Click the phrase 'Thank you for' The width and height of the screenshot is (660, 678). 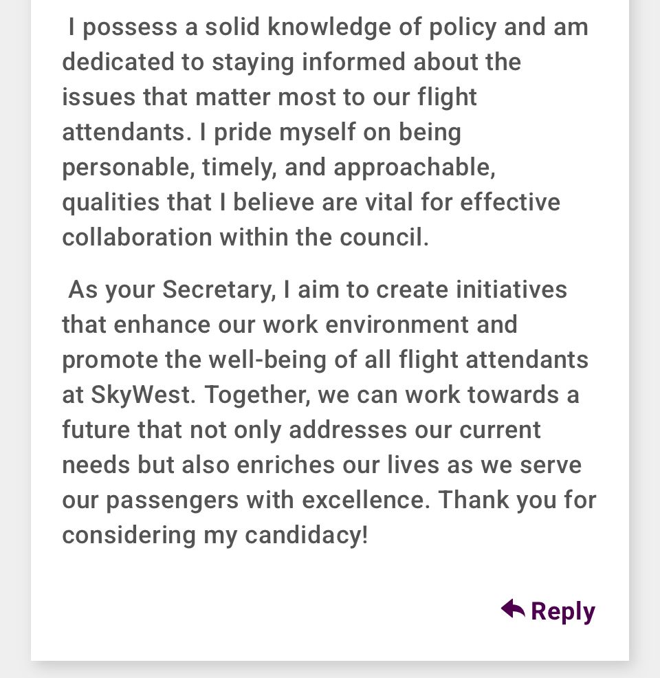click(517, 501)
